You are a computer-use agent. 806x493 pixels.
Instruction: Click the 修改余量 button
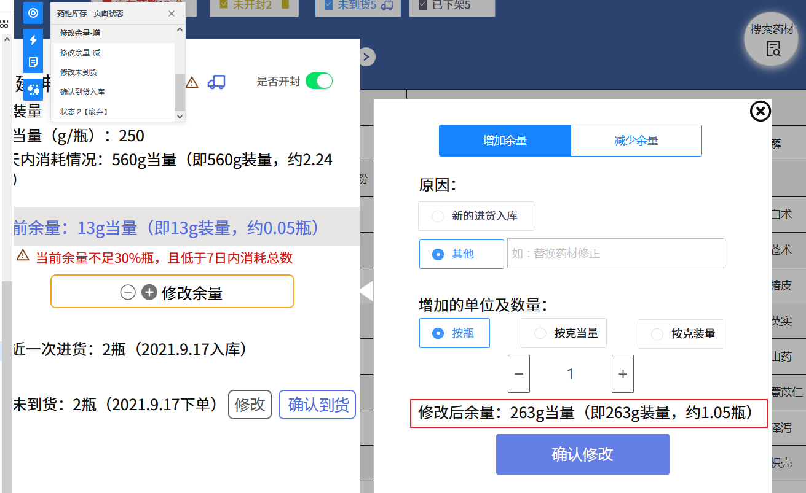pyautogui.click(x=172, y=292)
